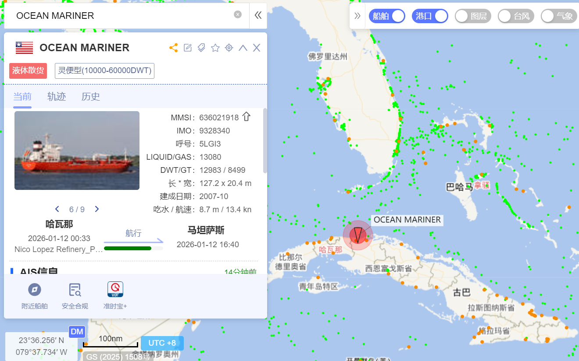
Task: Collapse the ship detail panel using the ^ icon
Action: 243,48
